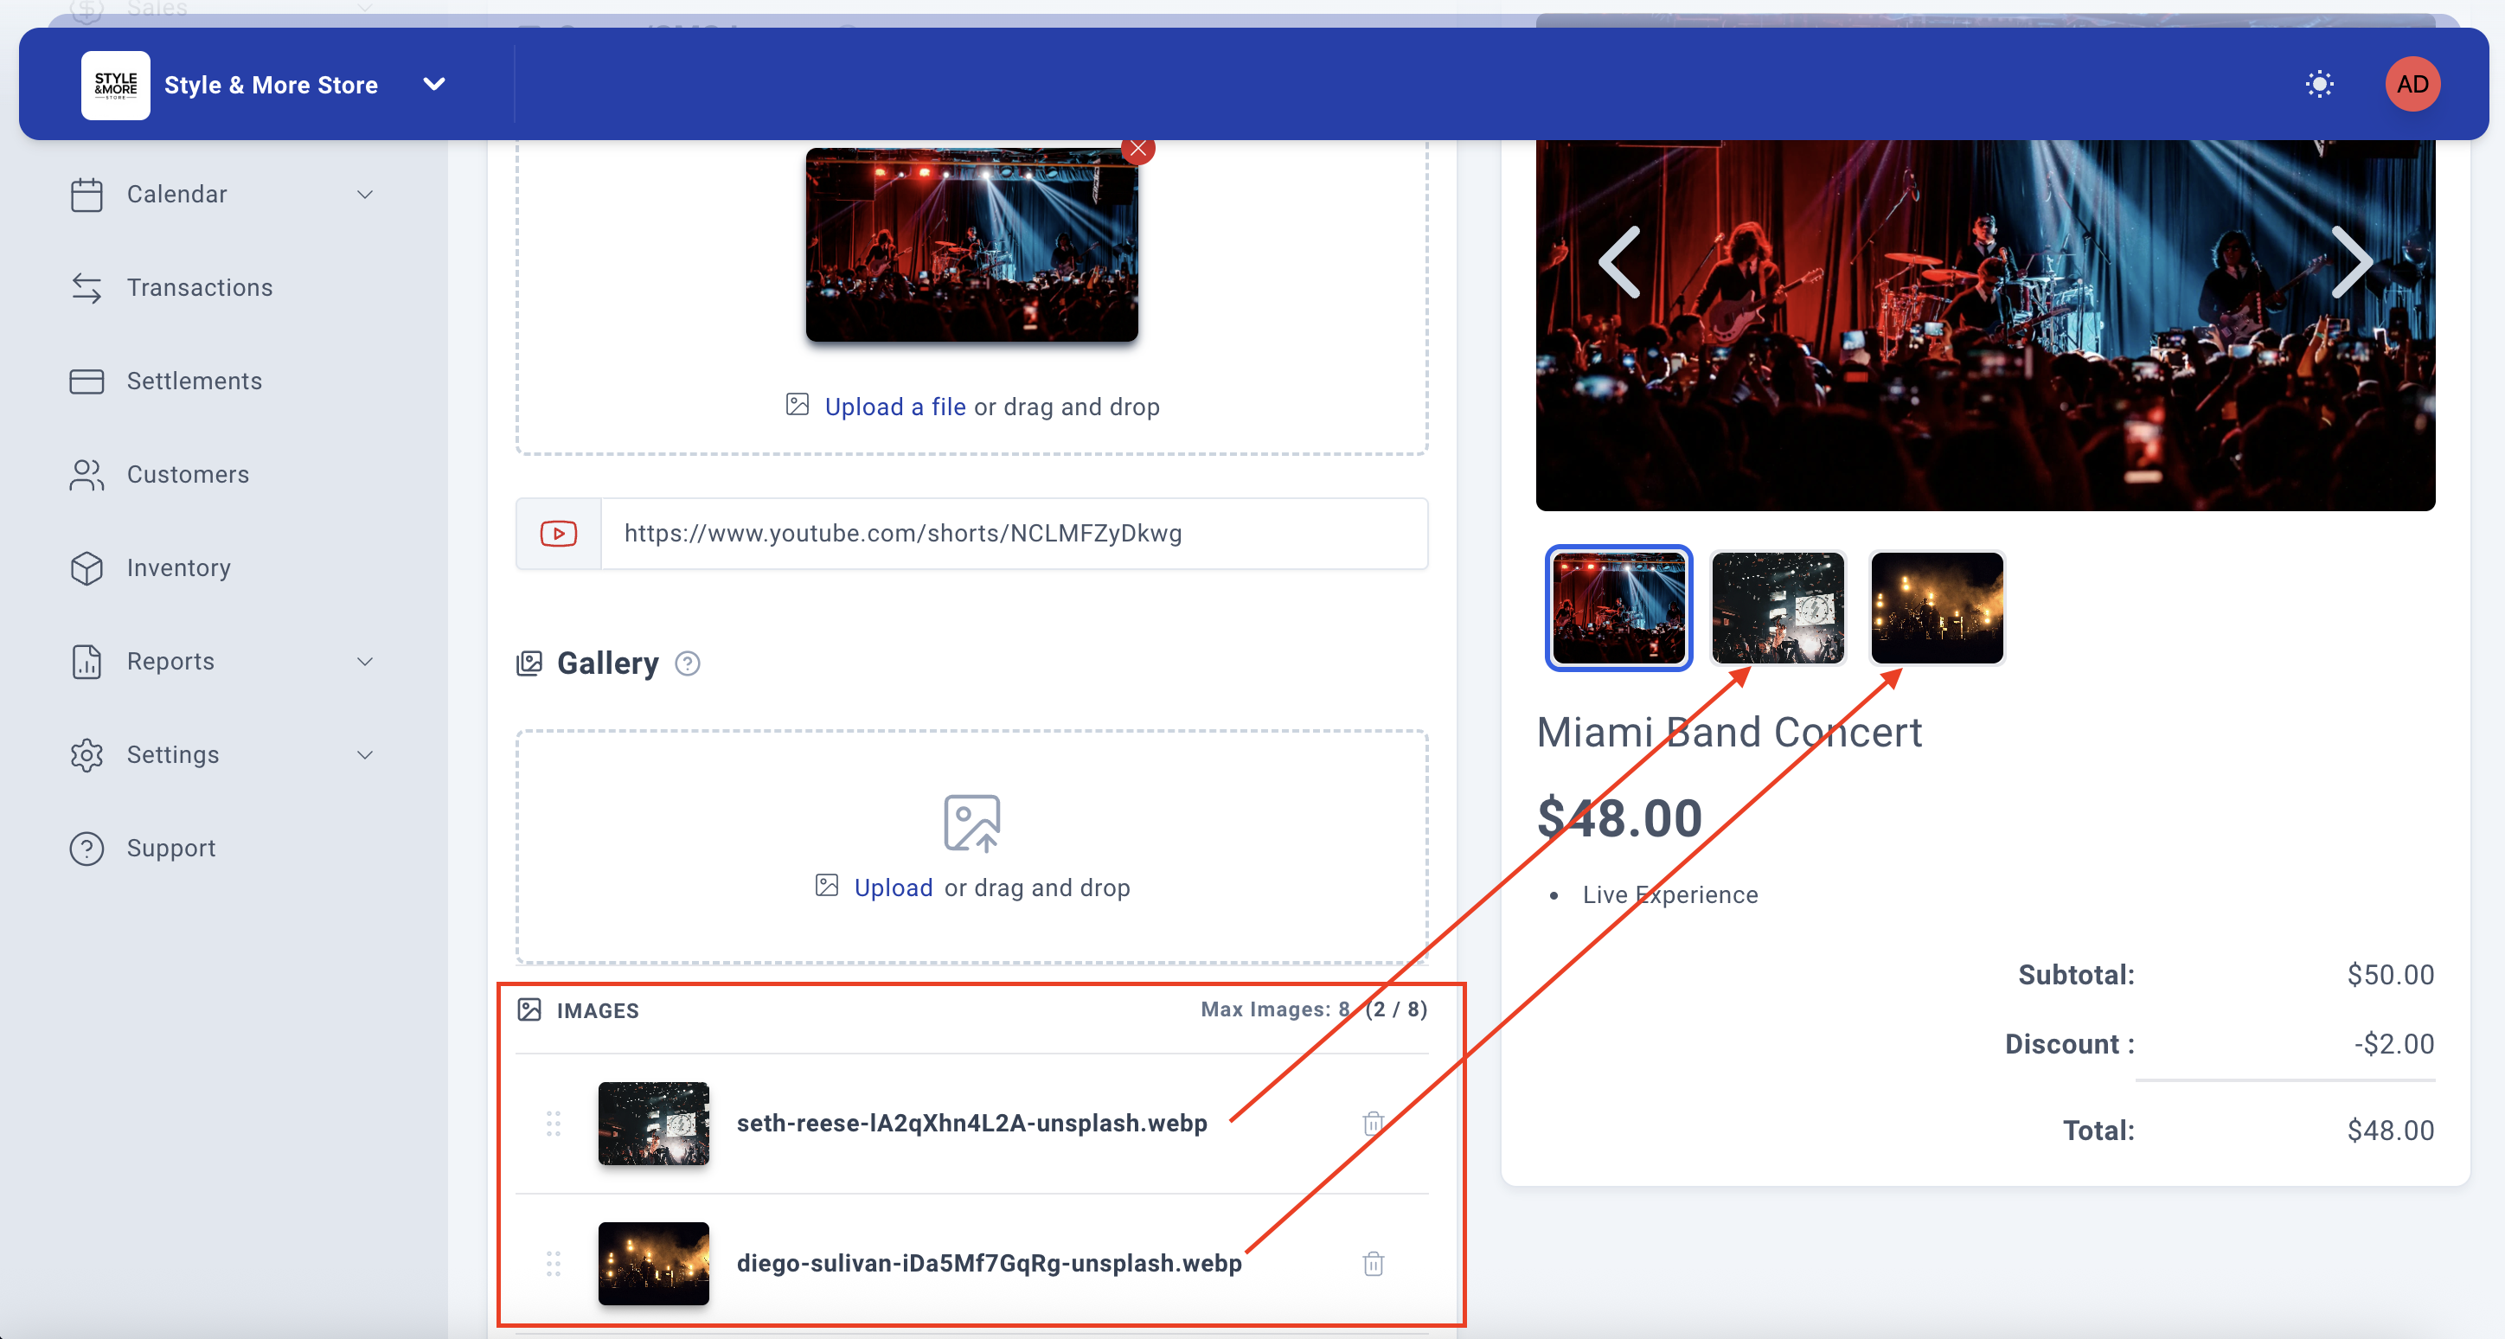Viewport: 2505px width, 1339px height.
Task: Grab drag handle for diego-sulivan image row
Action: (x=554, y=1263)
